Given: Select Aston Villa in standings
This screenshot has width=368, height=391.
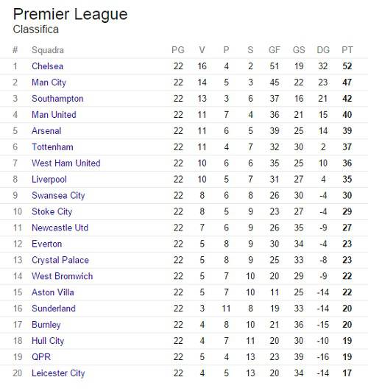Looking at the screenshot, I should click(53, 292).
